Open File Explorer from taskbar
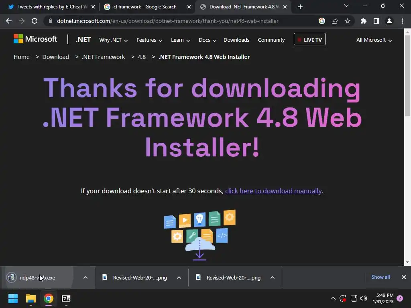The width and height of the screenshot is (411, 308). pyautogui.click(x=31, y=298)
